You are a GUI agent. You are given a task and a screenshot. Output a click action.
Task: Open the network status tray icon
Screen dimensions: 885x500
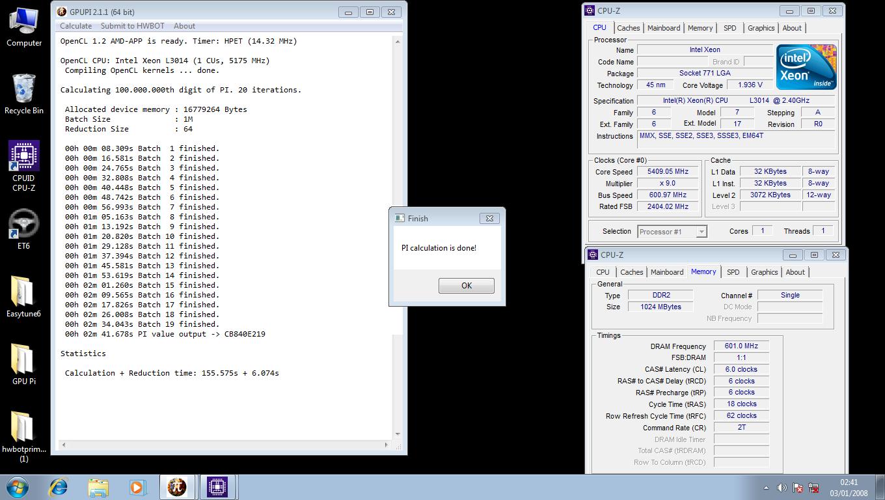[x=813, y=488]
